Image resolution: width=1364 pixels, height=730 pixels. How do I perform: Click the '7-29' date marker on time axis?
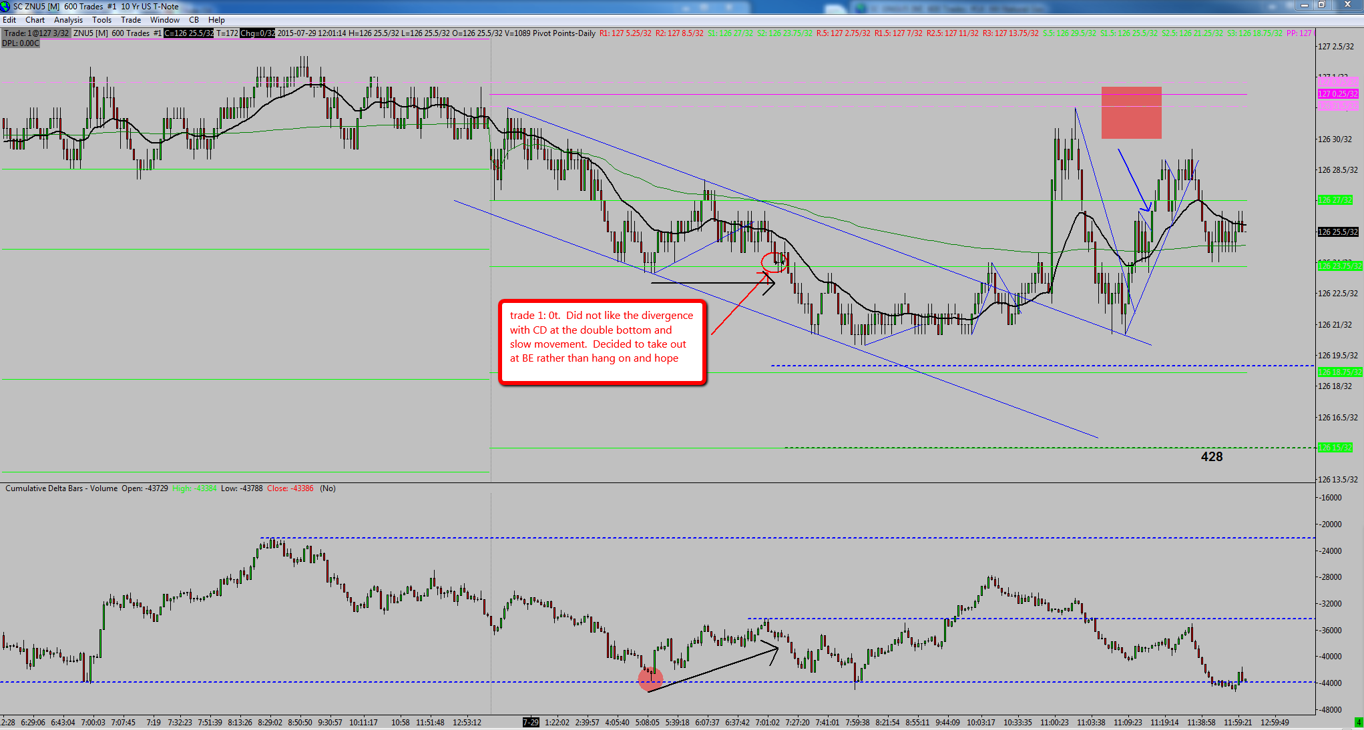531,723
